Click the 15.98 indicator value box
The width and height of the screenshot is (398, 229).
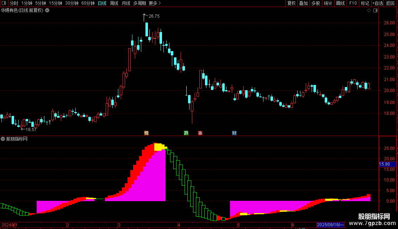(387, 164)
